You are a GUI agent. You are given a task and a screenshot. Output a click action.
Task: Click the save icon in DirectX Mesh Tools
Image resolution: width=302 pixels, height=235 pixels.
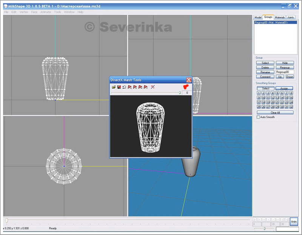tap(119, 87)
